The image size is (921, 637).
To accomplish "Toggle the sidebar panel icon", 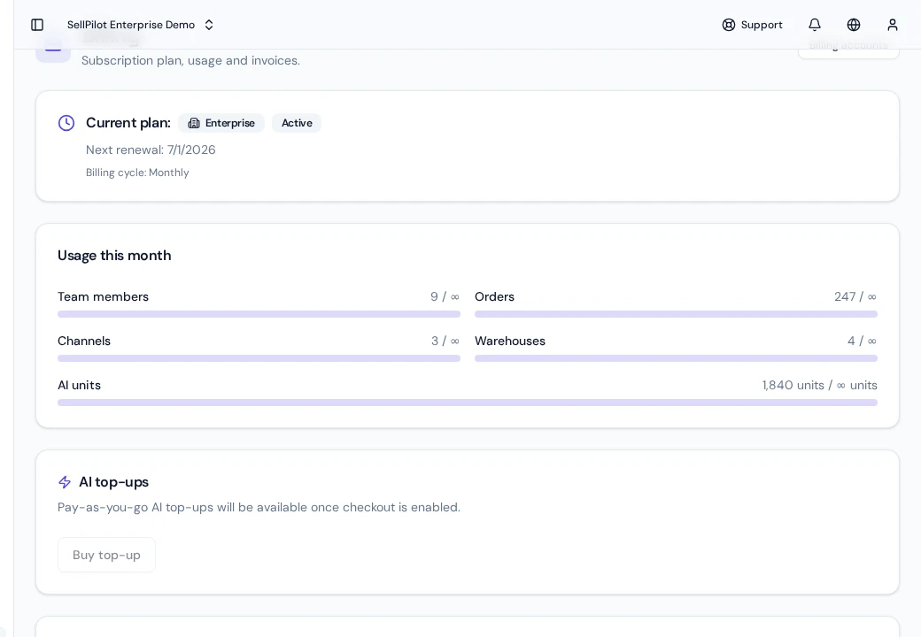I will pyautogui.click(x=37, y=25).
